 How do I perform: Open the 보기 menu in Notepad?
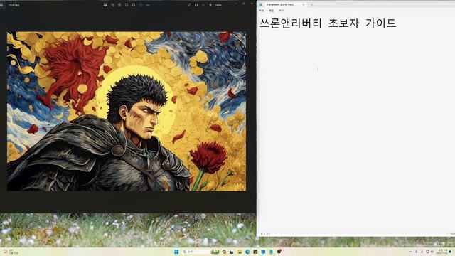click(x=282, y=11)
